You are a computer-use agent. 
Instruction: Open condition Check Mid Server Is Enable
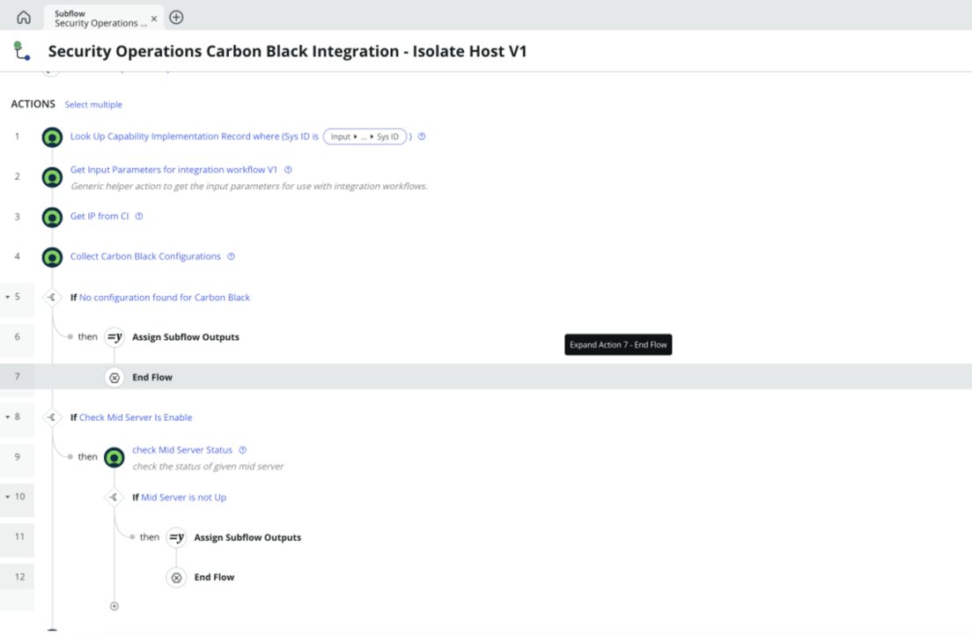[x=135, y=417]
